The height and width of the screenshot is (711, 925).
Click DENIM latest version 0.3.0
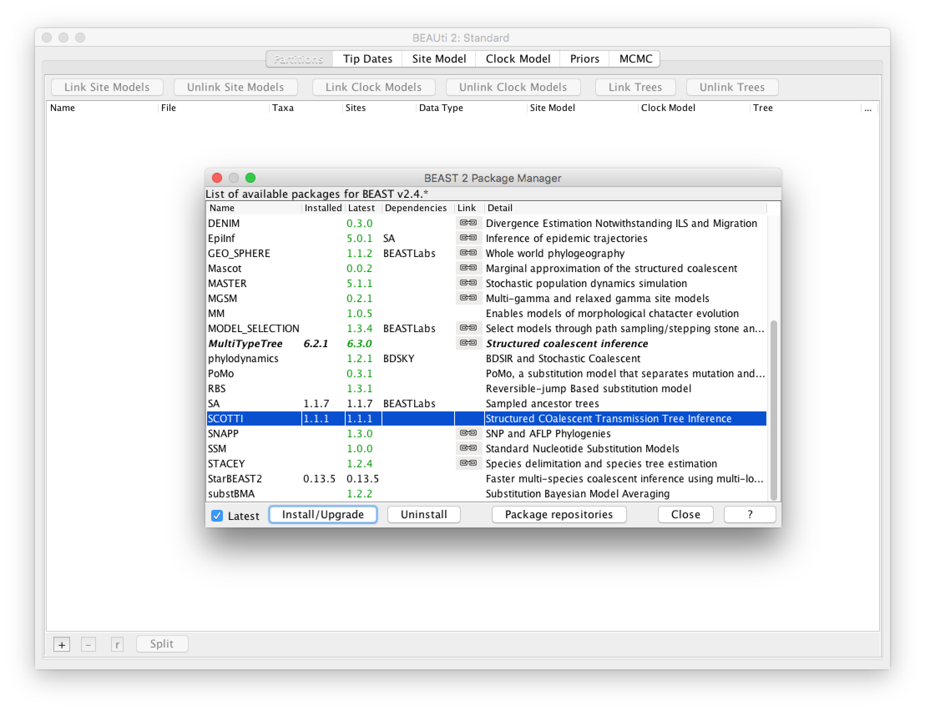(x=359, y=224)
